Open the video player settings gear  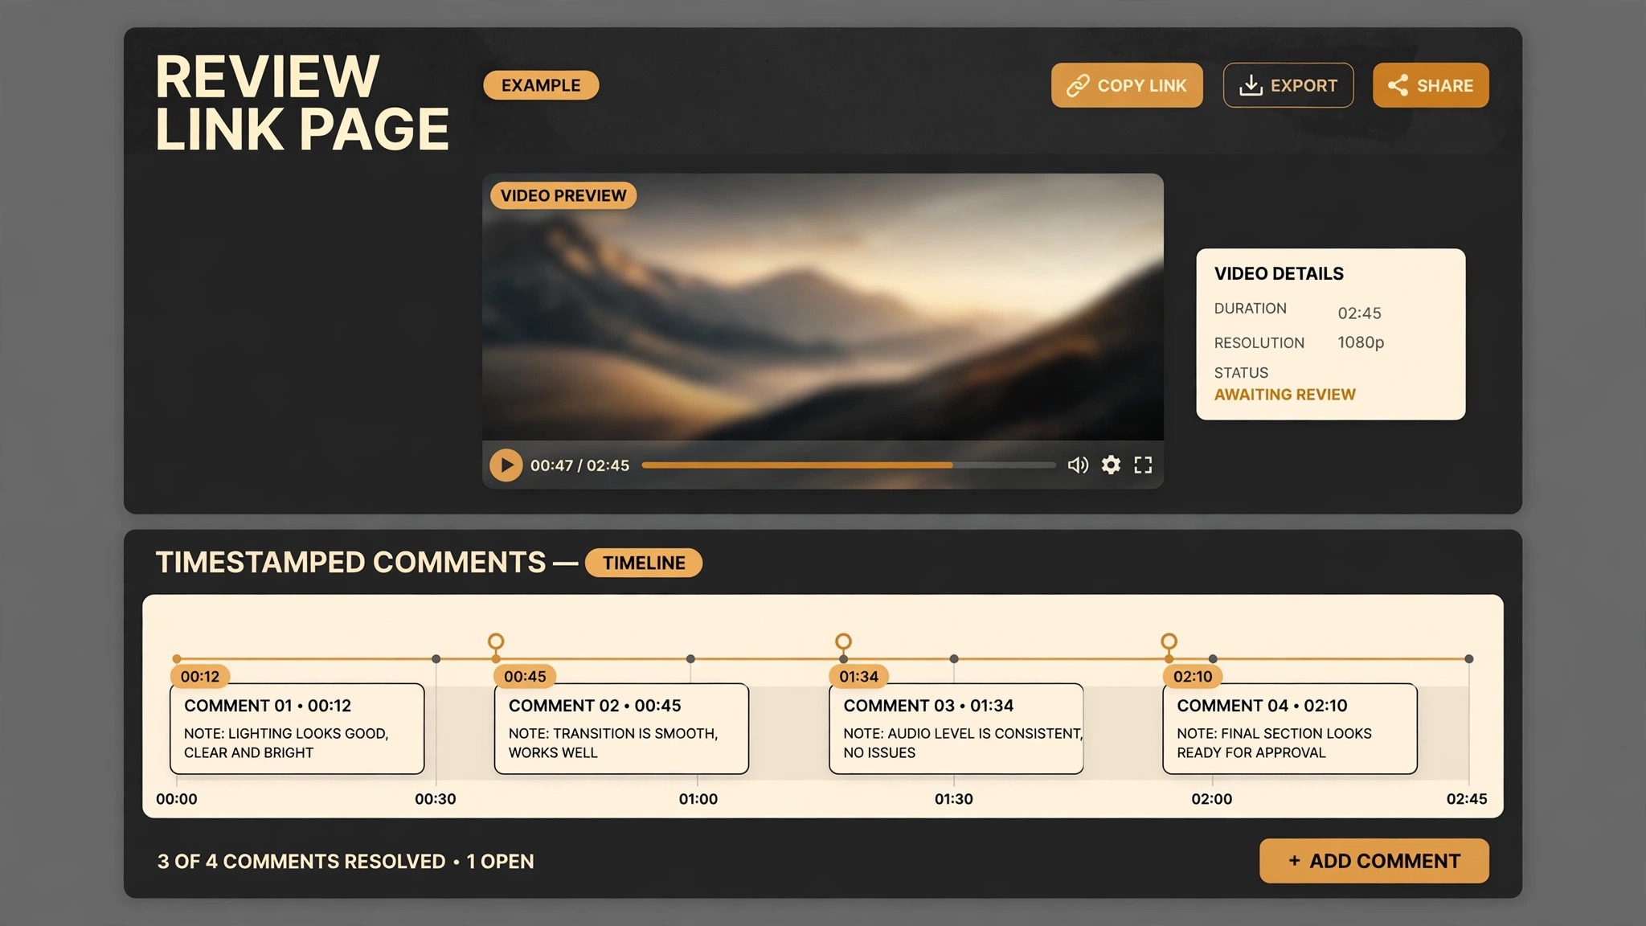tap(1111, 465)
